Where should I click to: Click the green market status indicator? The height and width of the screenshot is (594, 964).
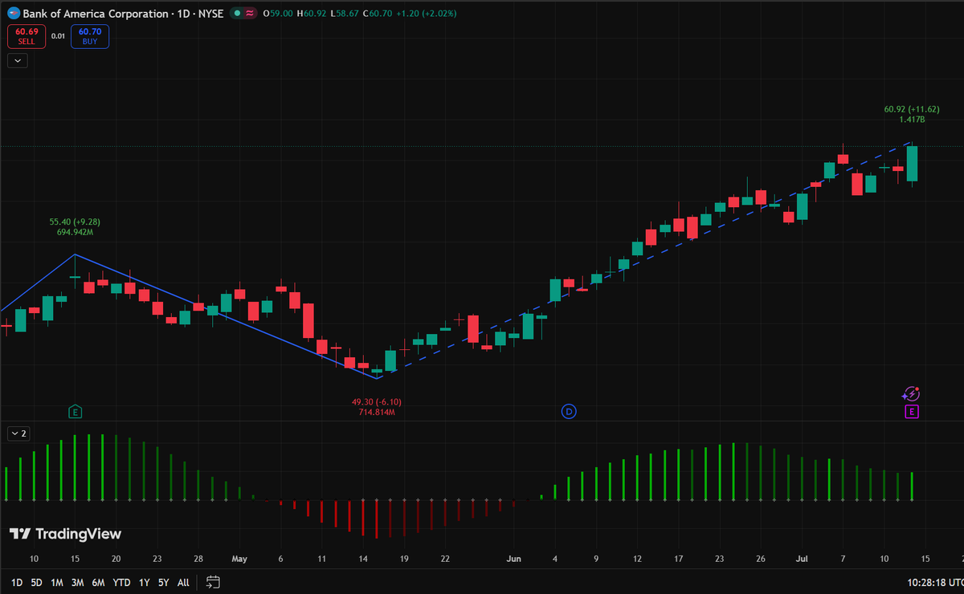238,14
